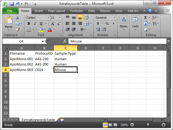
Task: Click the Wrap Text icon
Action: pyautogui.click(x=86, y=18)
